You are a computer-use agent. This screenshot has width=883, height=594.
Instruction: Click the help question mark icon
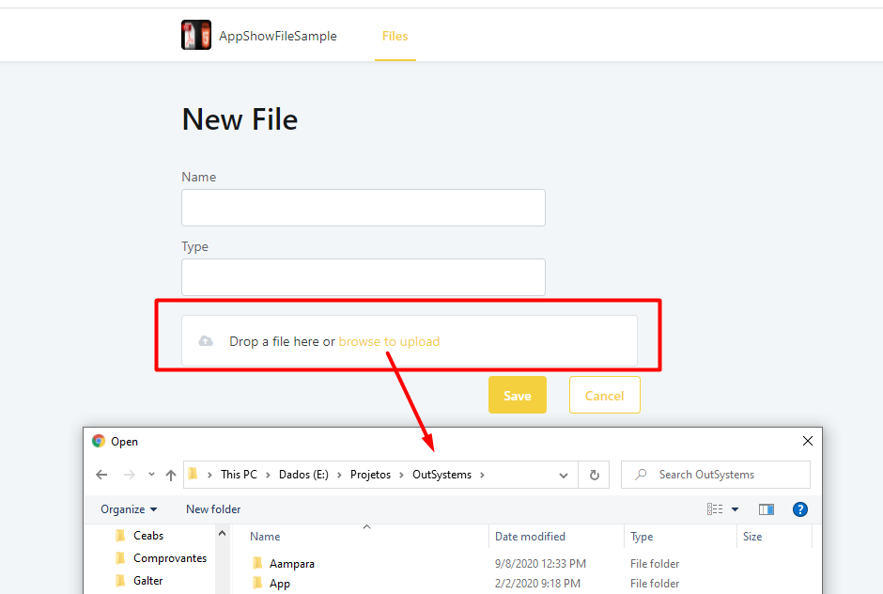(x=799, y=508)
